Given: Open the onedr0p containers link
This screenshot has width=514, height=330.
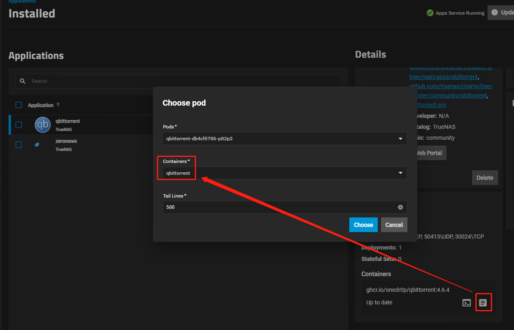Looking at the screenshot, I should click(451, 72).
